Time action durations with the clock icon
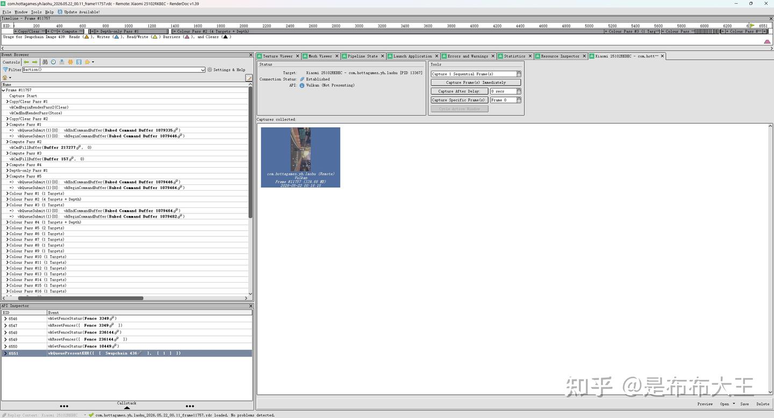This screenshot has height=418, width=774. coord(53,62)
